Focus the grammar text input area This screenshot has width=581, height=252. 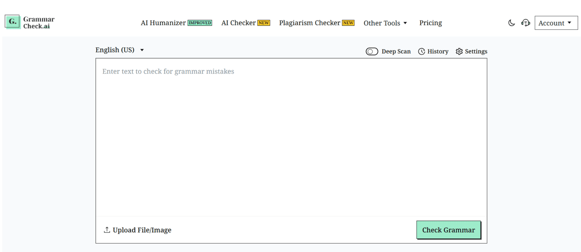coord(291,137)
